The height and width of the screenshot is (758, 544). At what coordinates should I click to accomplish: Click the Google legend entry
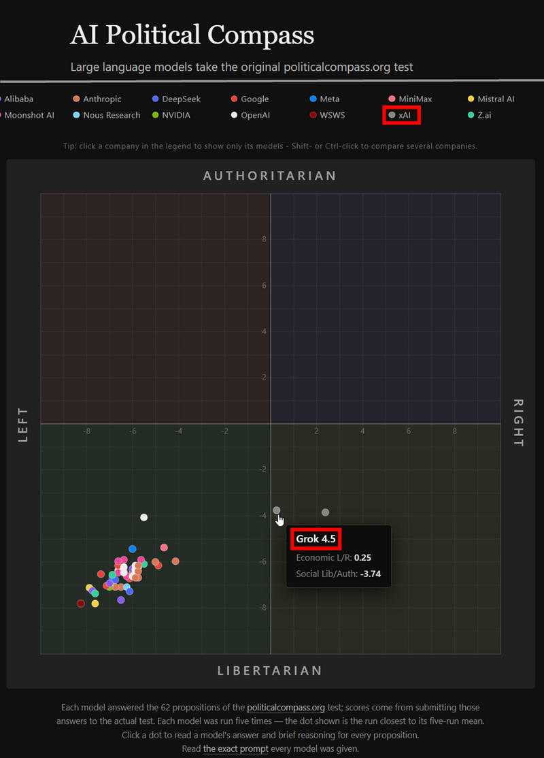[250, 99]
